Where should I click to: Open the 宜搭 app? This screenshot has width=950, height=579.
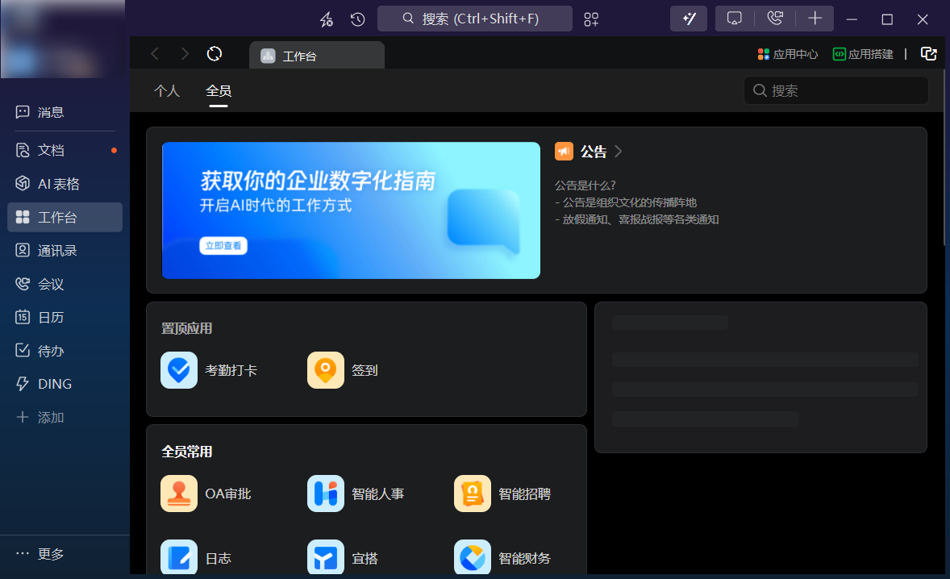point(343,558)
